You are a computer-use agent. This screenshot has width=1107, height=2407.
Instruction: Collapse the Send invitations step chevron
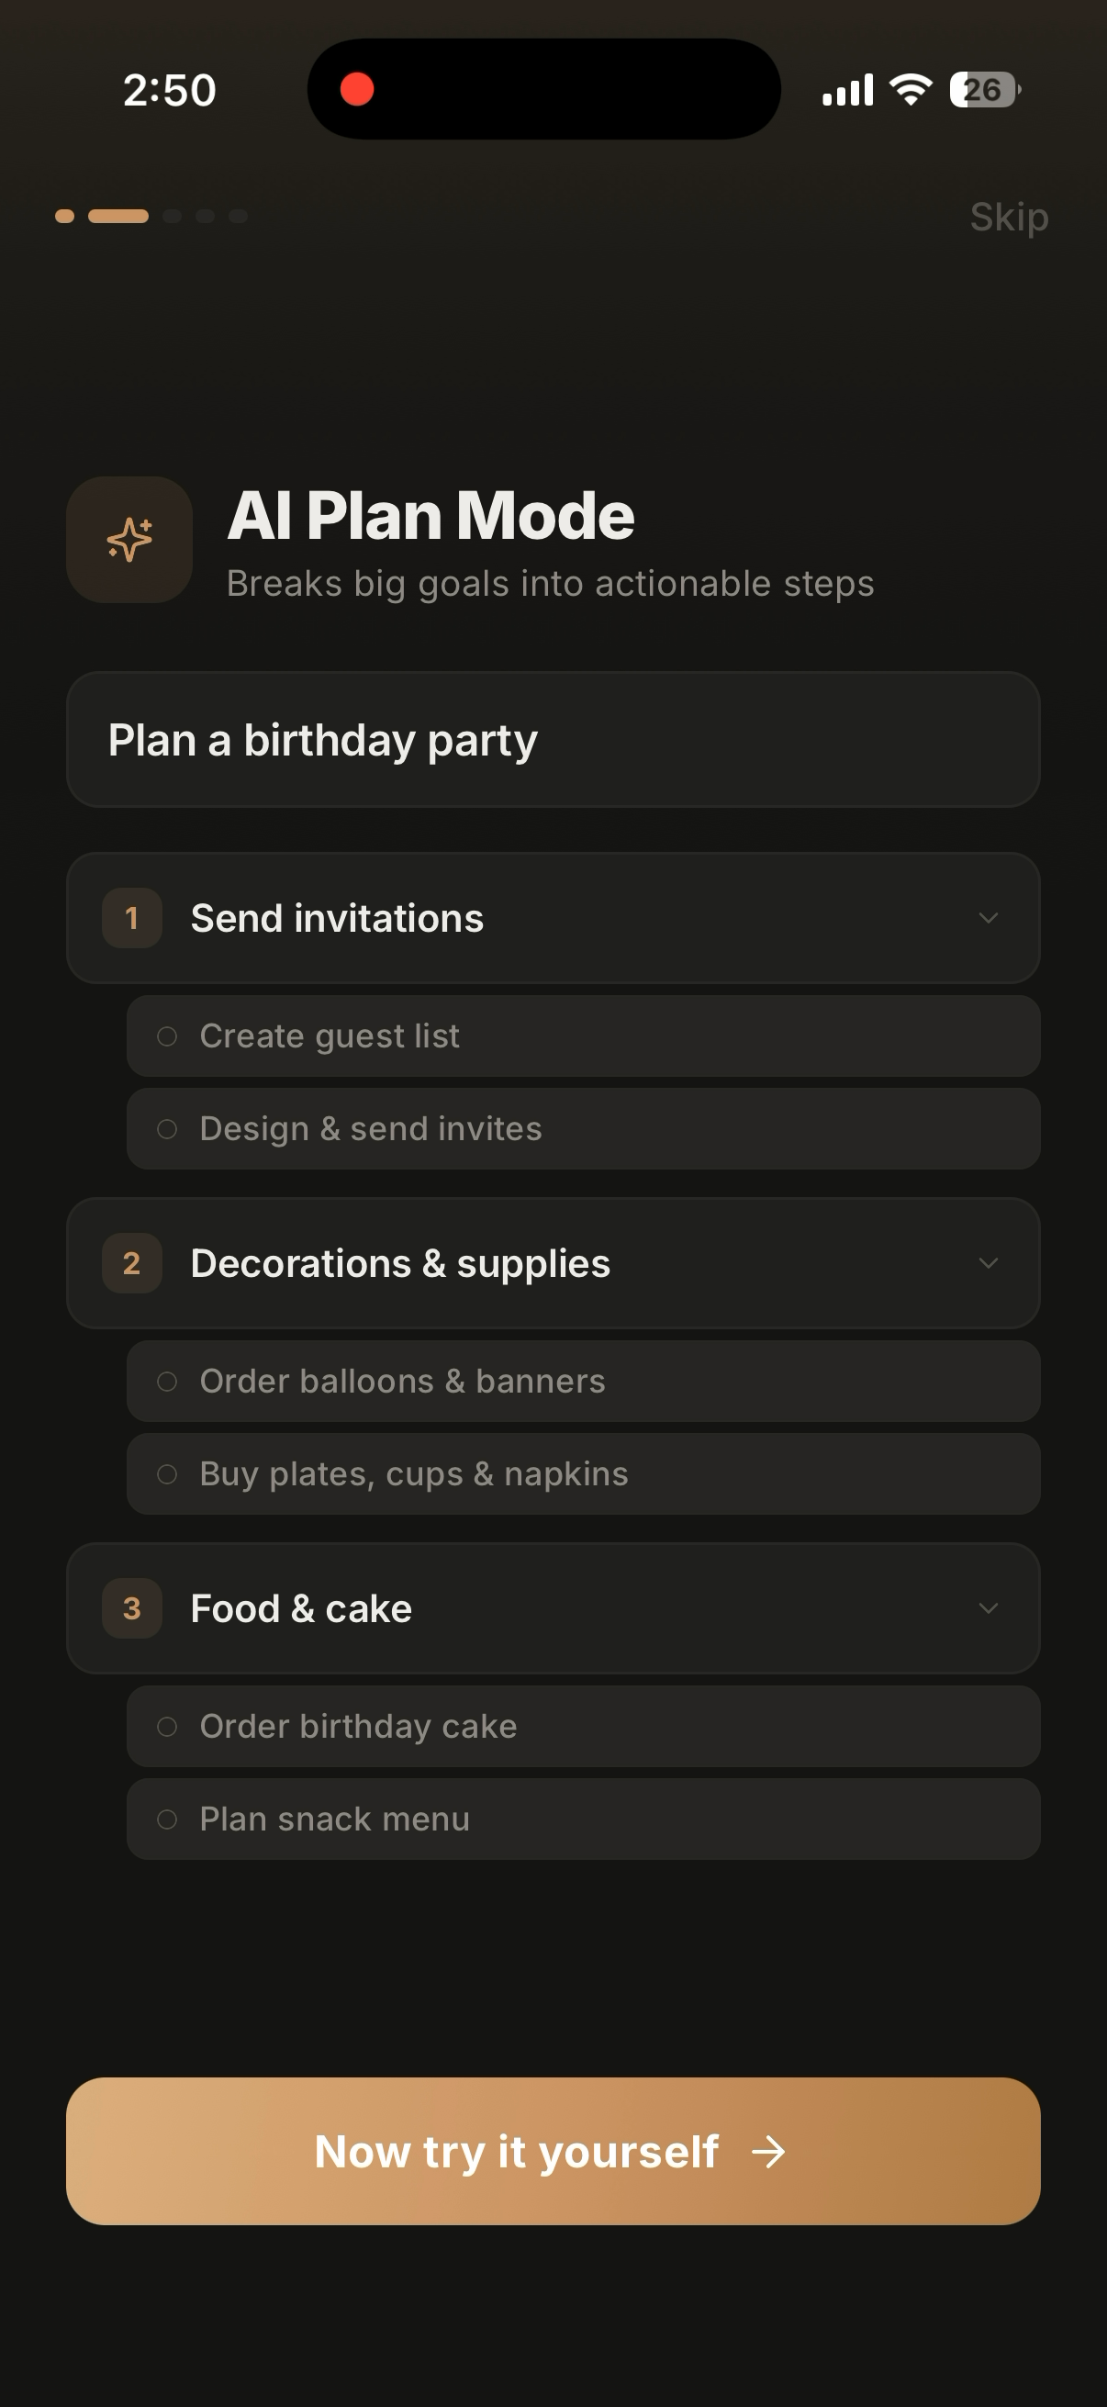pyautogui.click(x=989, y=919)
